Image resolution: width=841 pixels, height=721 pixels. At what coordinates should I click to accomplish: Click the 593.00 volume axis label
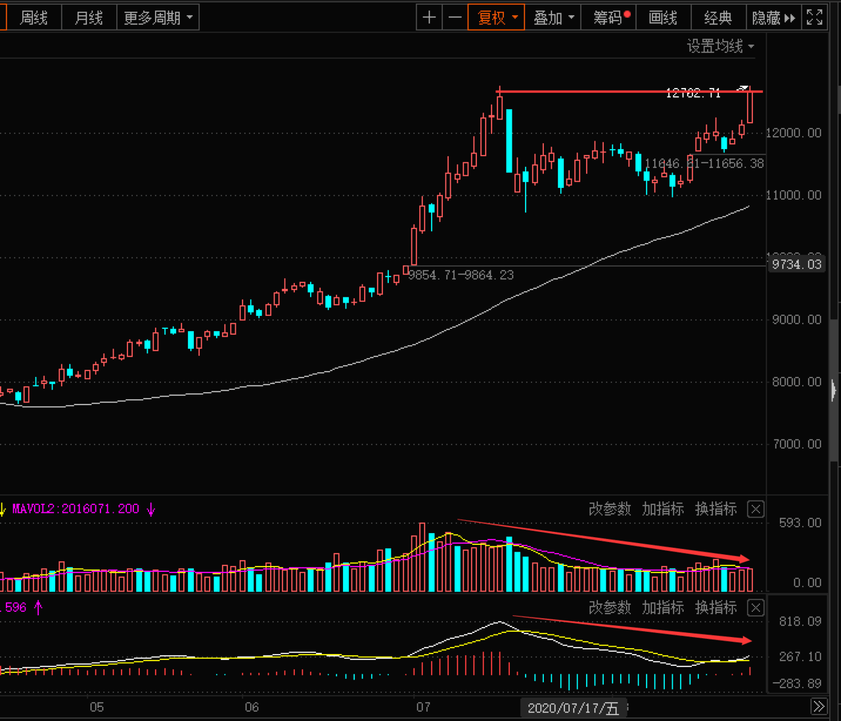point(800,523)
